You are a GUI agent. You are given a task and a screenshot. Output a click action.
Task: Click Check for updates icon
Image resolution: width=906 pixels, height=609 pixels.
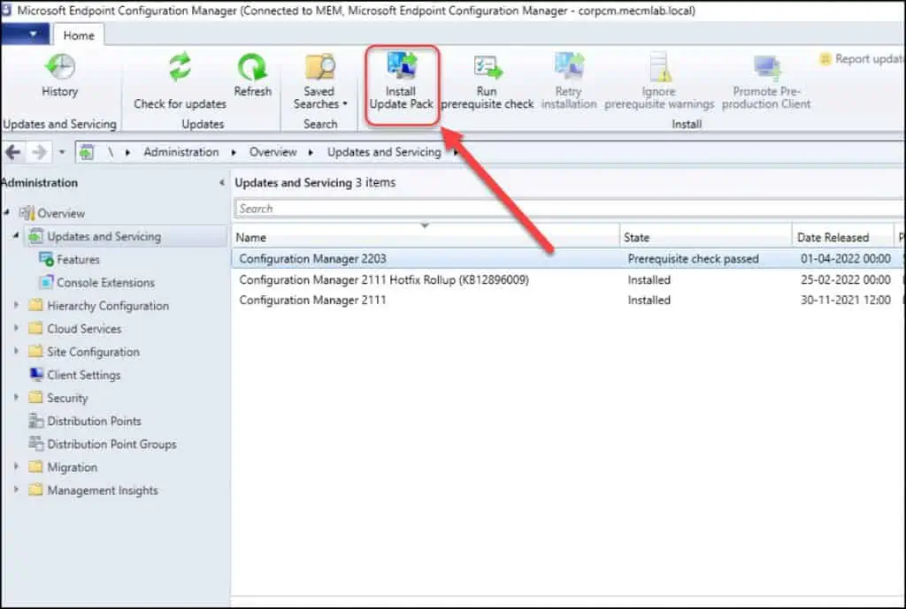pos(180,67)
